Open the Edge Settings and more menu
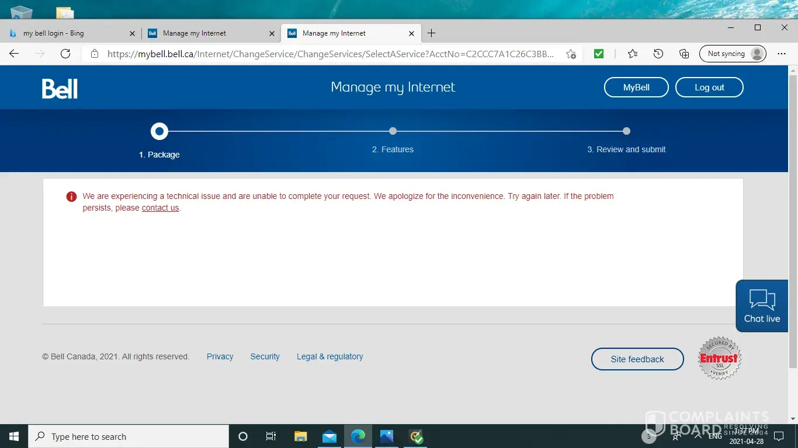 [x=782, y=54]
